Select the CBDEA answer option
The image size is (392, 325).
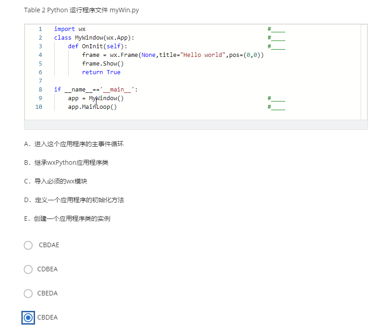tap(28, 318)
